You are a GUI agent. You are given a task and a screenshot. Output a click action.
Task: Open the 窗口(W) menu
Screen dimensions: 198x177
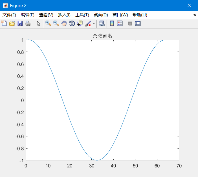pyautogui.click(x=120, y=15)
